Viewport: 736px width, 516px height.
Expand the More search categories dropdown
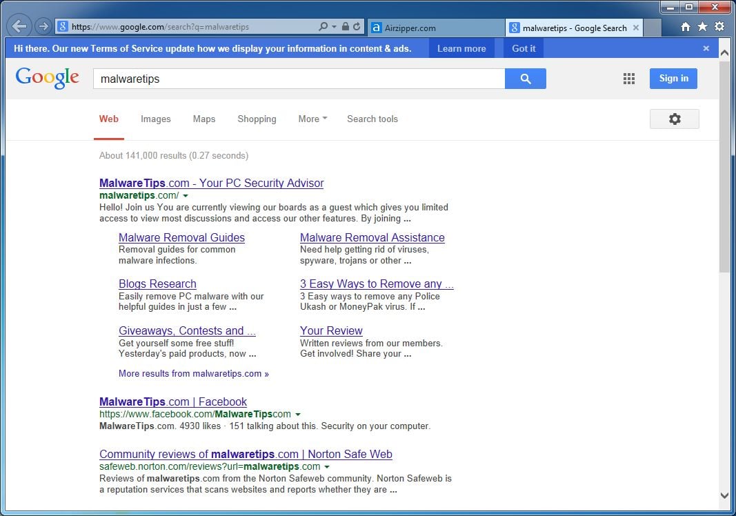point(312,119)
